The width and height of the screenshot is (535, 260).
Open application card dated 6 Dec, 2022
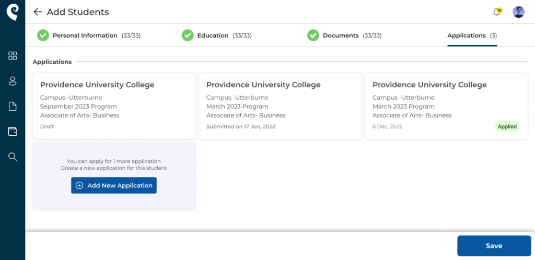(446, 105)
